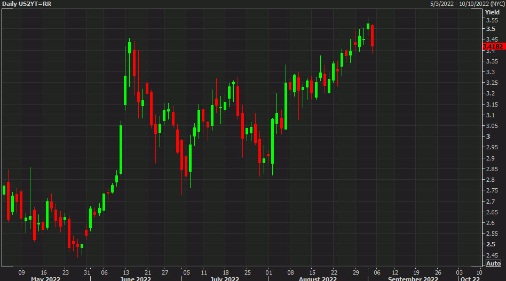
Task: Click the May 2022 month label
Action: (x=45, y=278)
